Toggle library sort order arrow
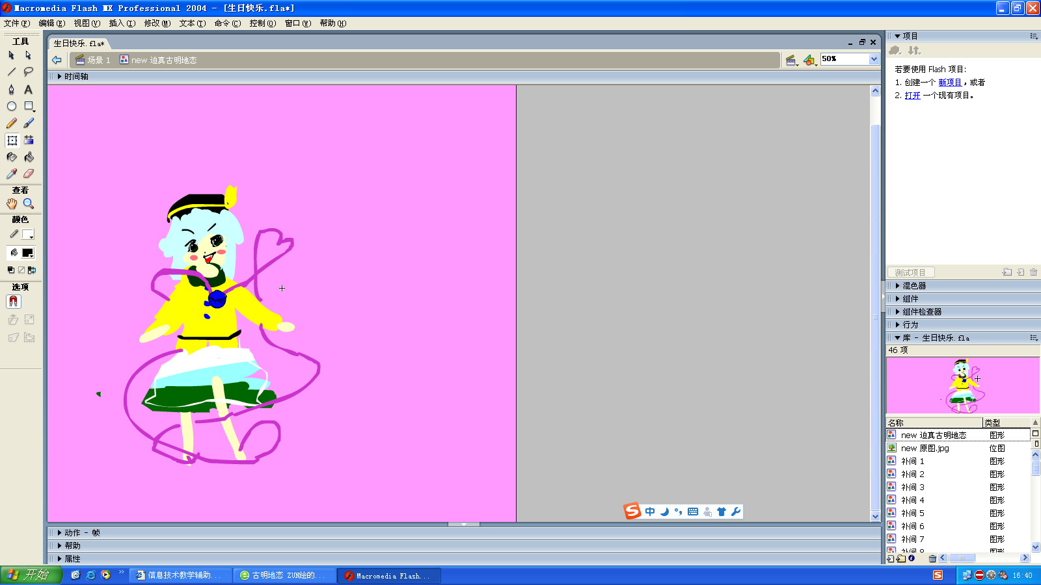Viewport: 1041px width, 585px height. point(1035,422)
